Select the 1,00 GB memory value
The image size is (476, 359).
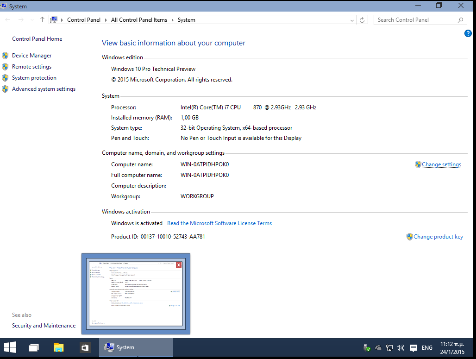189,118
